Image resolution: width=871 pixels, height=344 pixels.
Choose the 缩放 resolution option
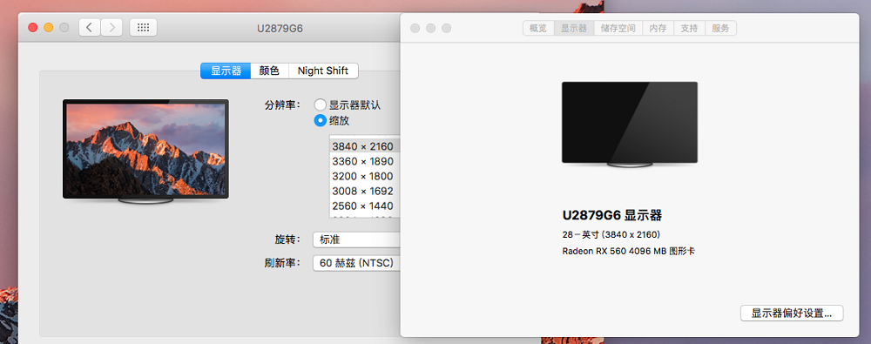tap(332, 120)
